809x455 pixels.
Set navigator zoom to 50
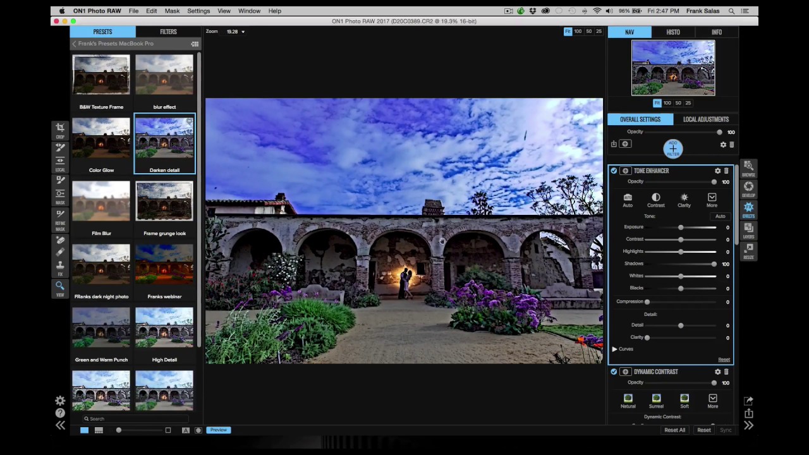point(678,103)
